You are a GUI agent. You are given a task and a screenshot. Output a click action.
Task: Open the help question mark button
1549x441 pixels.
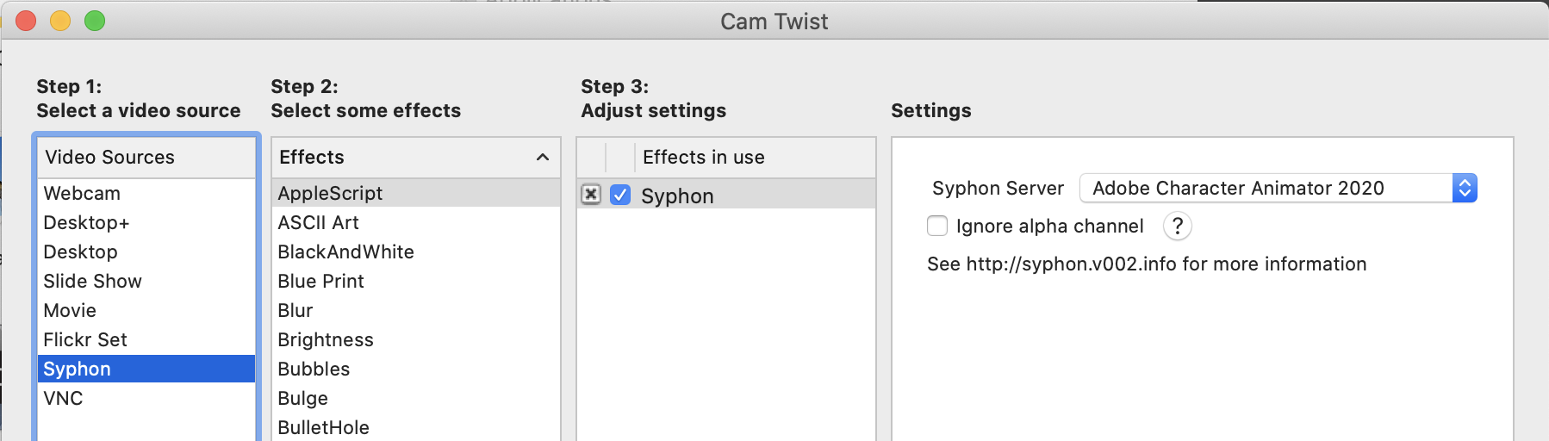1177,226
